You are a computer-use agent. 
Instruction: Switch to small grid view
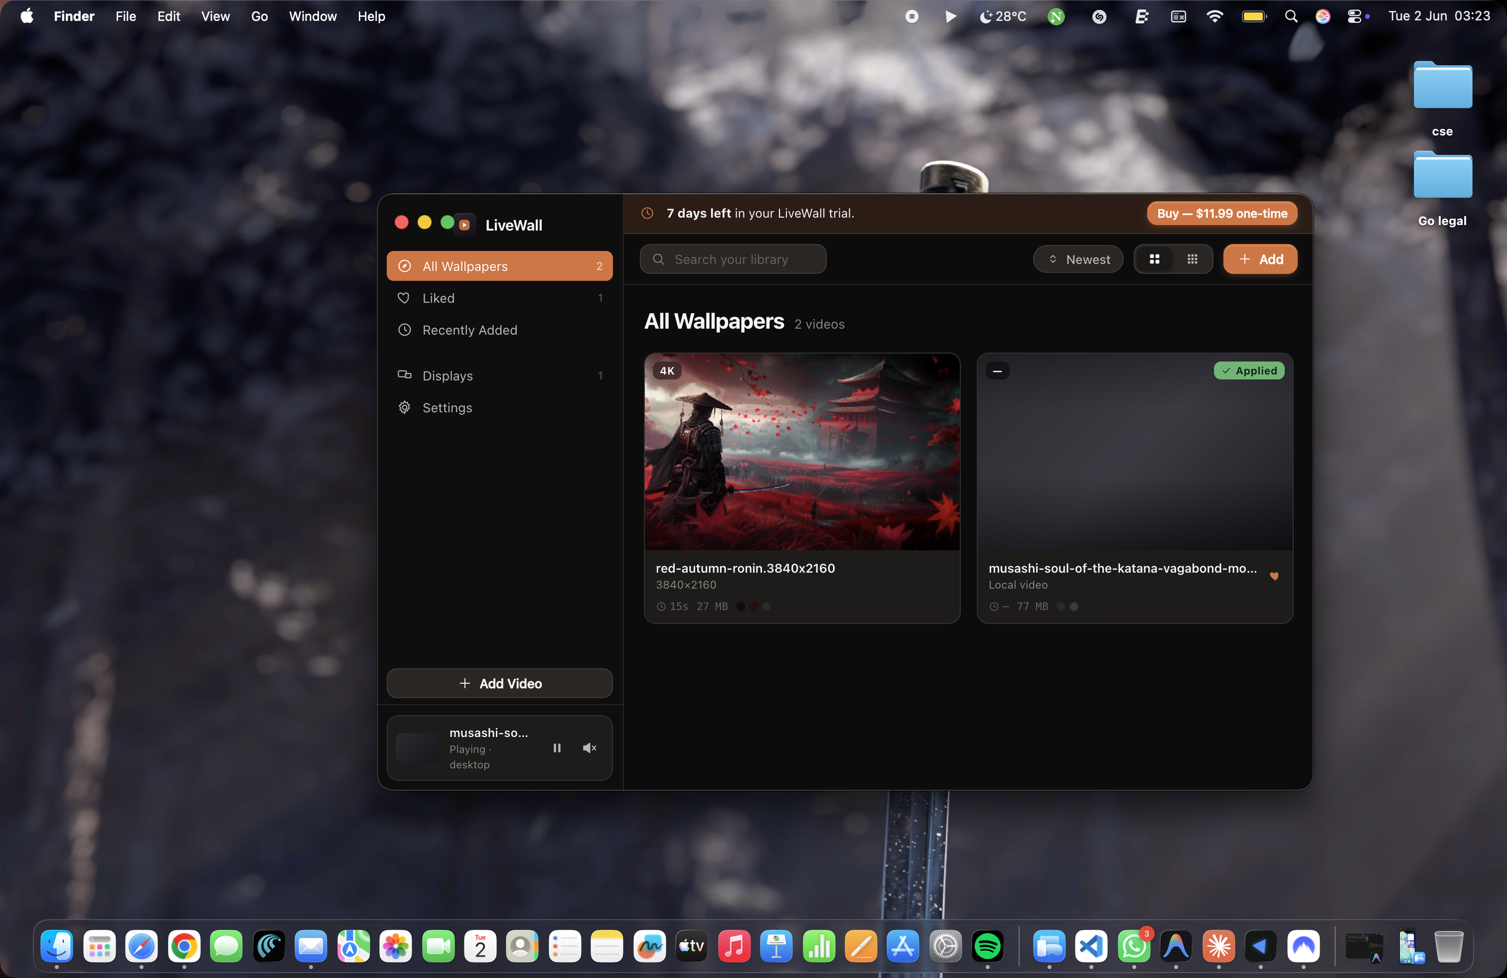coord(1192,259)
